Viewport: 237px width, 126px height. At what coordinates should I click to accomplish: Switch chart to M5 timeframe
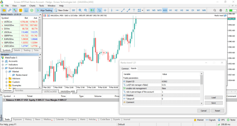pos(154,10)
